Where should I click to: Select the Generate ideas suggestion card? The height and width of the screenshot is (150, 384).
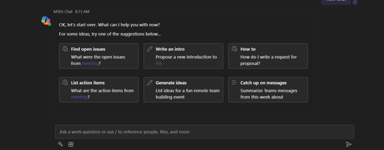(183, 90)
